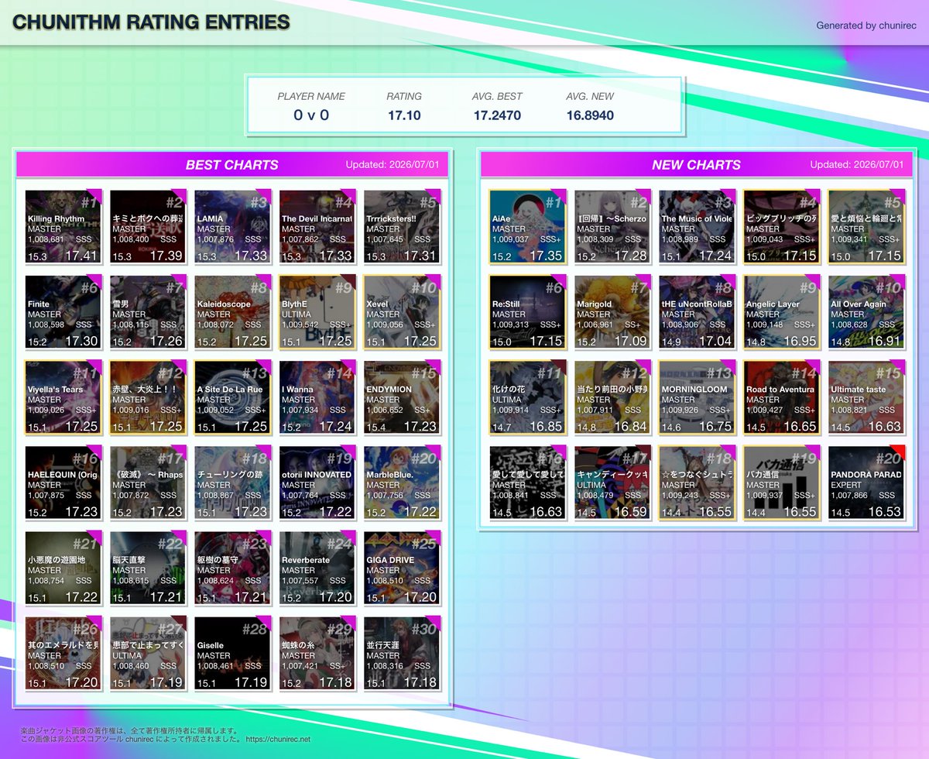Select the MORNINGLOOM chart card
Image resolution: width=929 pixels, height=759 pixels.
pos(697,397)
